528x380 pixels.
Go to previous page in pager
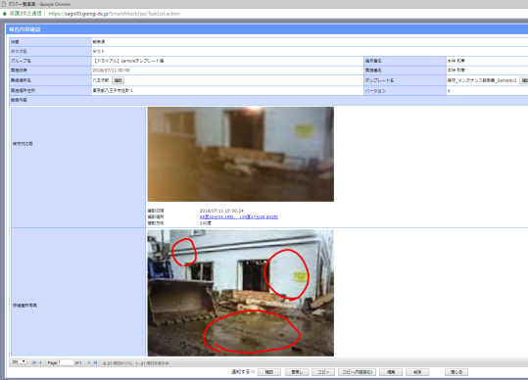click(x=40, y=362)
